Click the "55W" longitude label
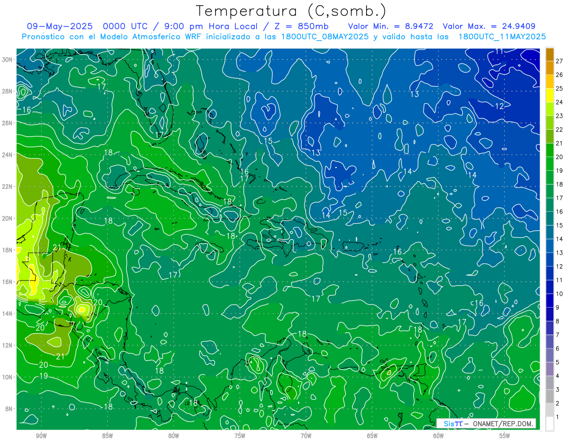Screen dimensions: 572x442 505,436
